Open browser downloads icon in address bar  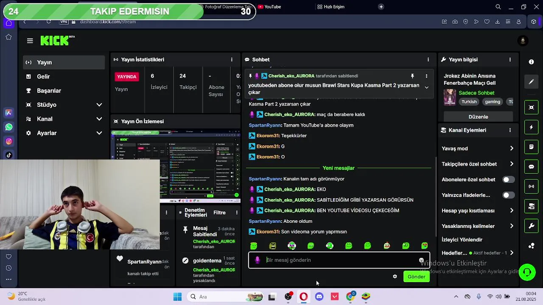[497, 22]
